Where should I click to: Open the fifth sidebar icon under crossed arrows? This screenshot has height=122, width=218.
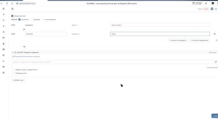click(4, 32)
